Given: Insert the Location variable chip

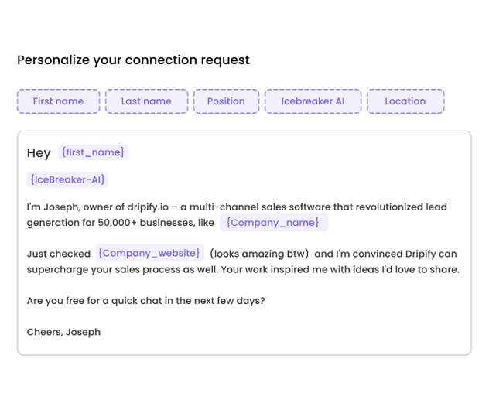Looking at the screenshot, I should [x=405, y=101].
